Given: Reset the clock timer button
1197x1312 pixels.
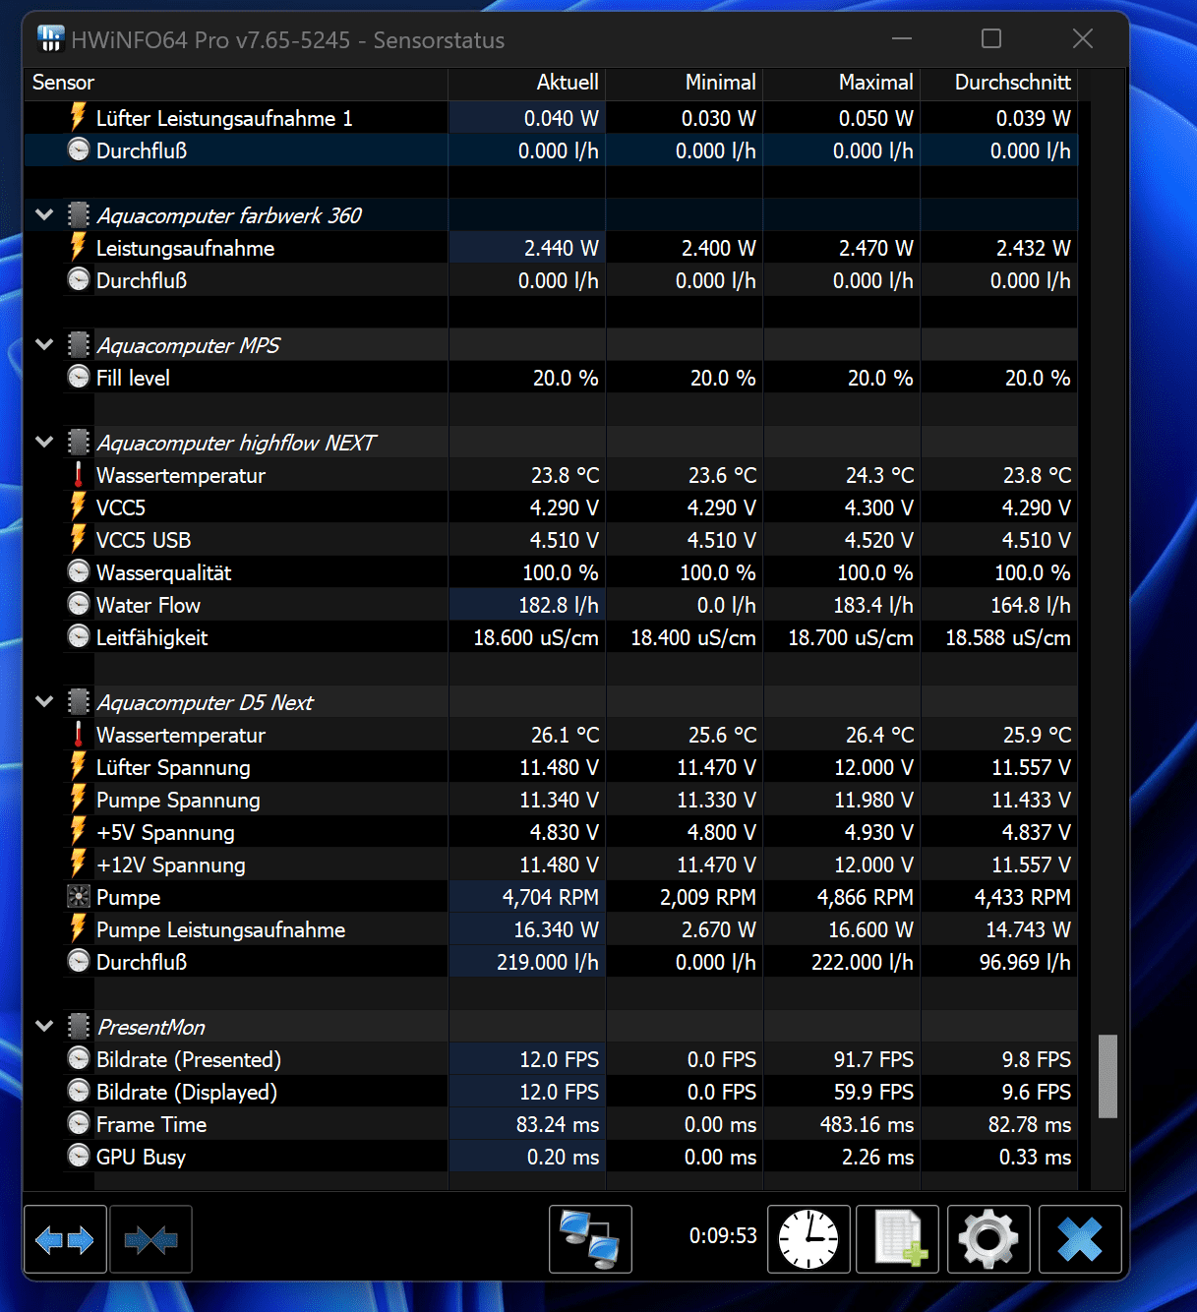Looking at the screenshot, I should pos(808,1239).
